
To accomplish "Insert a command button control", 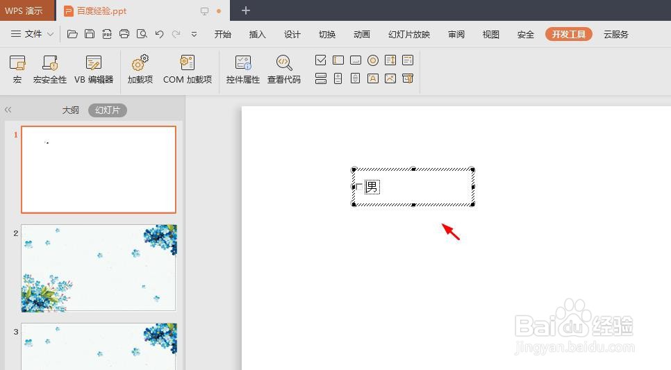I will tap(356, 60).
